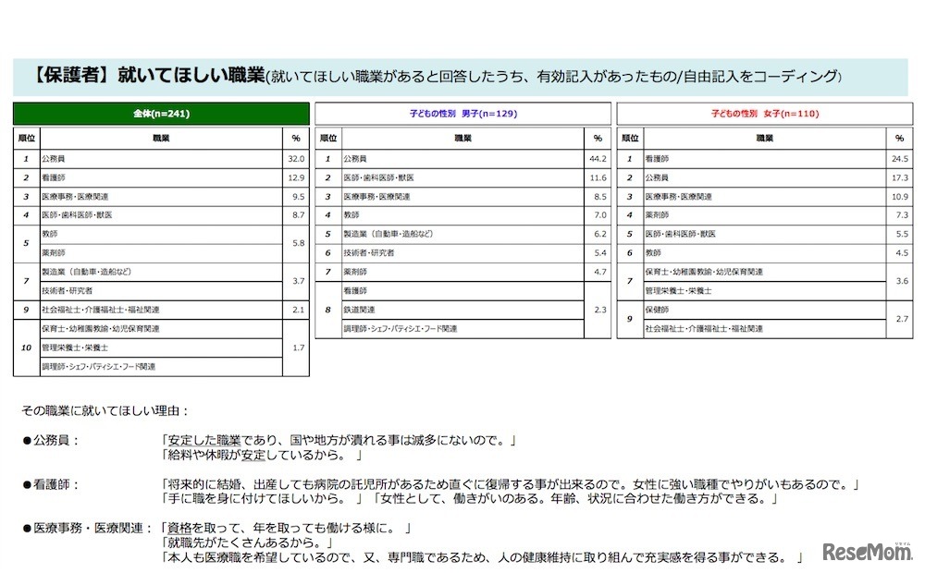925x573 pixels.
Task: Click '医師・歯科医師・獣医' ranked second for boys
Action: point(378,177)
